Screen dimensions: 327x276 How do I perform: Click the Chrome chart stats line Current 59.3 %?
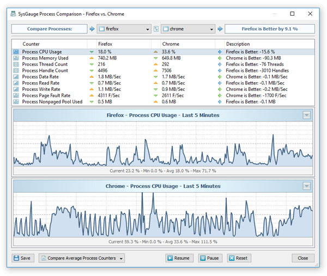(163, 242)
